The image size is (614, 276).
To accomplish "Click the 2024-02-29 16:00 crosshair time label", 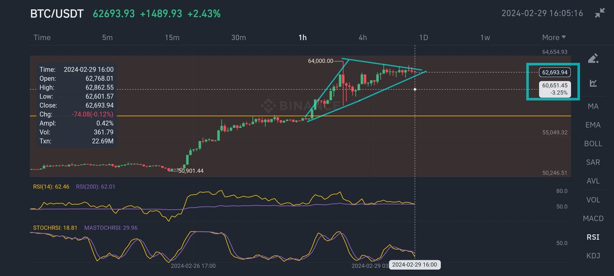I will click(414, 265).
